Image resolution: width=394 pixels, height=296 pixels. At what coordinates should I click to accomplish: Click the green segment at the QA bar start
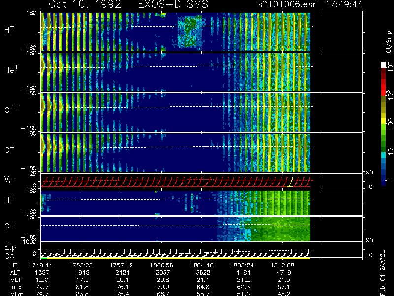pos(44,258)
